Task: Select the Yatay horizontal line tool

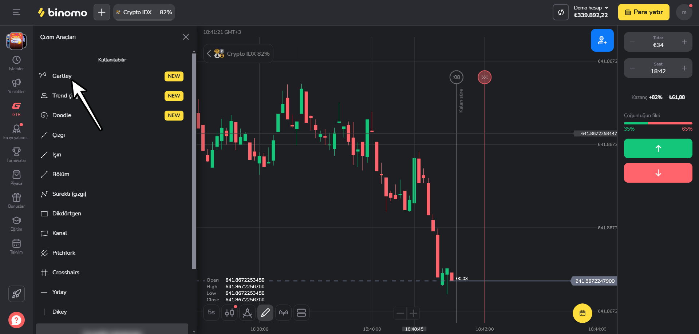Action: (x=112, y=292)
